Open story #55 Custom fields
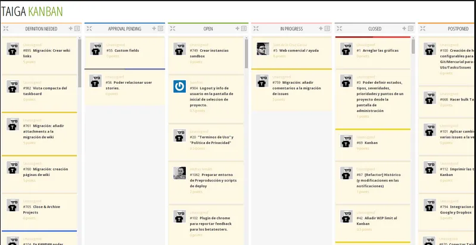Viewport: 476px width, 245px height. pos(123,51)
